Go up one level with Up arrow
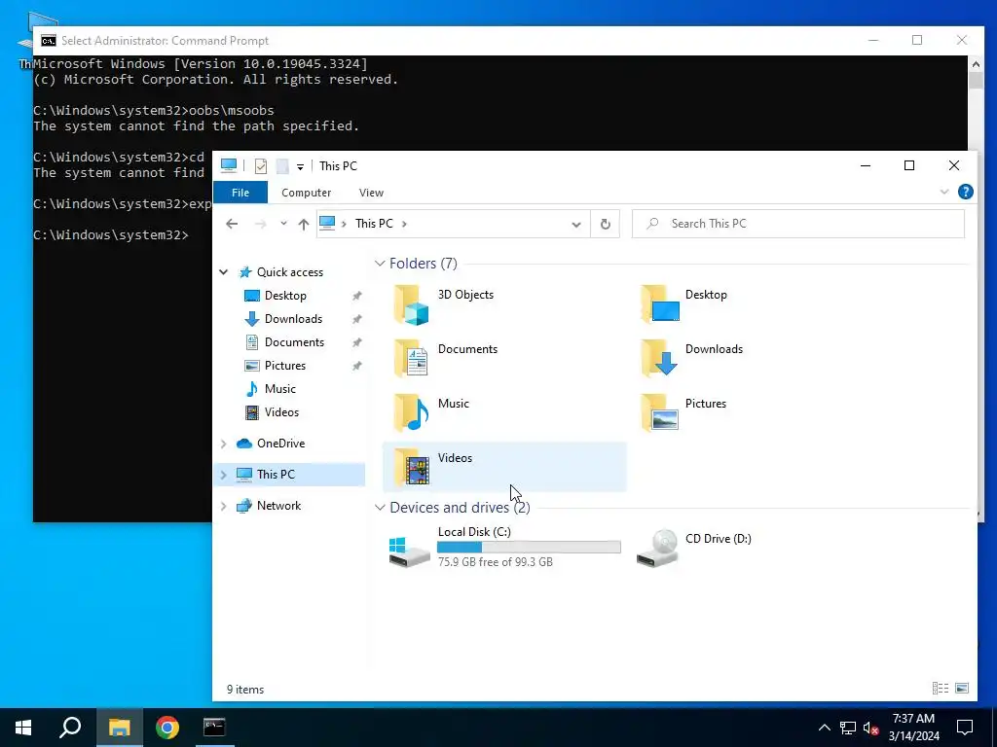997x747 pixels. pos(304,224)
